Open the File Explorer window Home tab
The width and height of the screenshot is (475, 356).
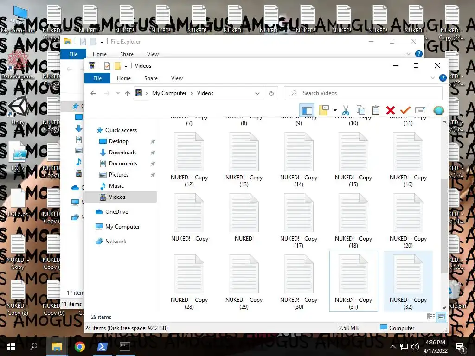tap(100, 54)
